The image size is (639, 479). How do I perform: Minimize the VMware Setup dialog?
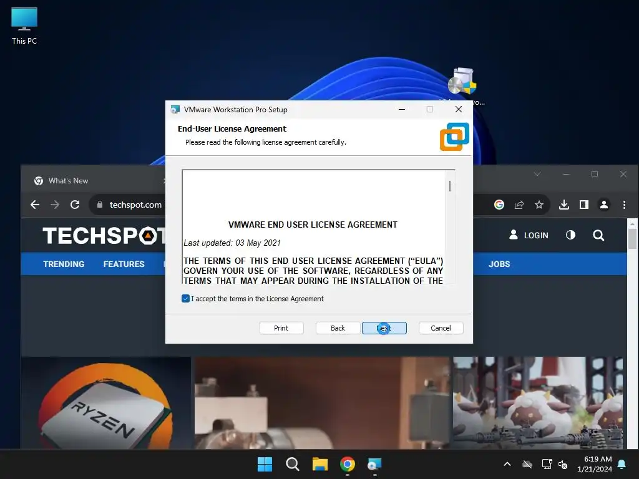402,109
